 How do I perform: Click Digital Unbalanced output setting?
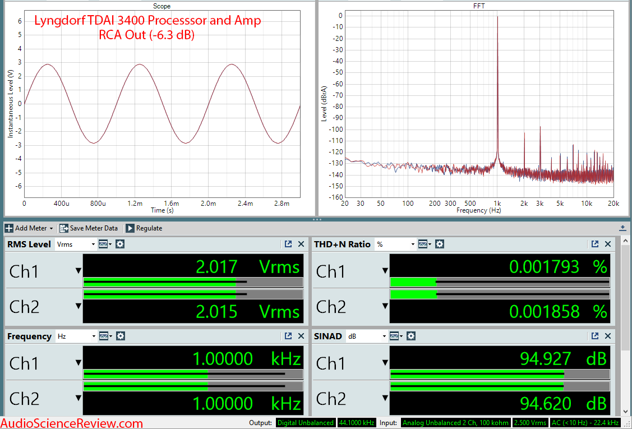[305, 423]
